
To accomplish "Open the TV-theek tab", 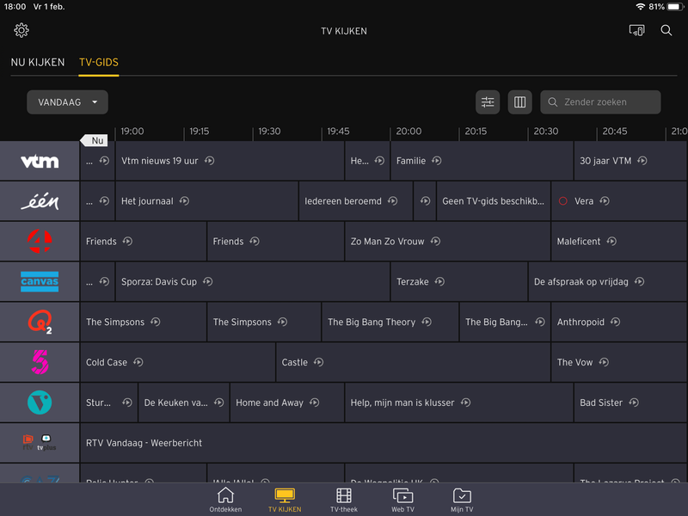I will click(x=344, y=500).
